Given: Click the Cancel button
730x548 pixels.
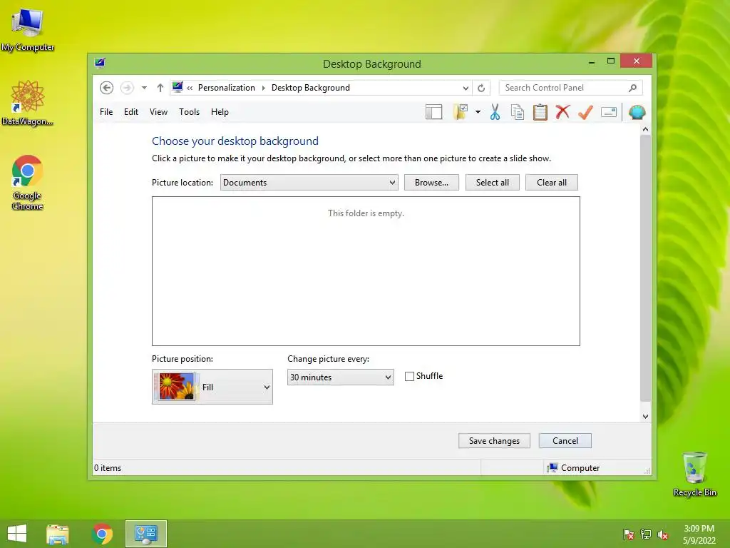Looking at the screenshot, I should (565, 441).
